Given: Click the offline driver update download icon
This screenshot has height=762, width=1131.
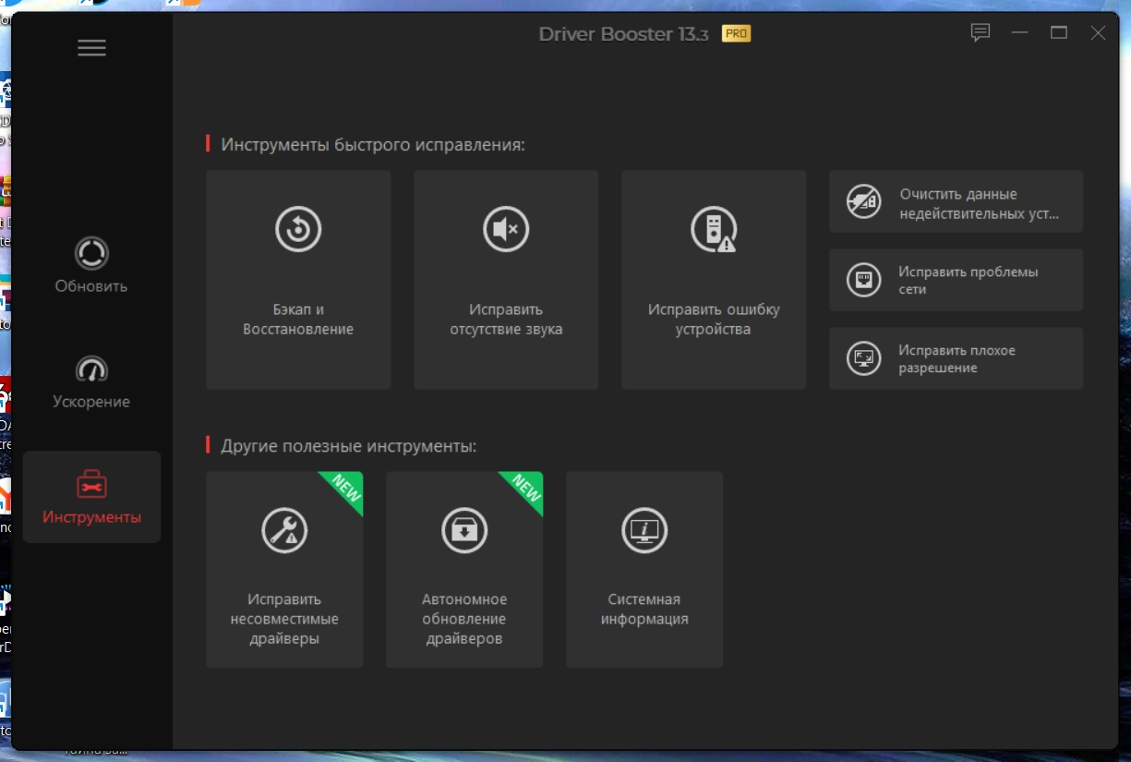Looking at the screenshot, I should click(x=464, y=530).
